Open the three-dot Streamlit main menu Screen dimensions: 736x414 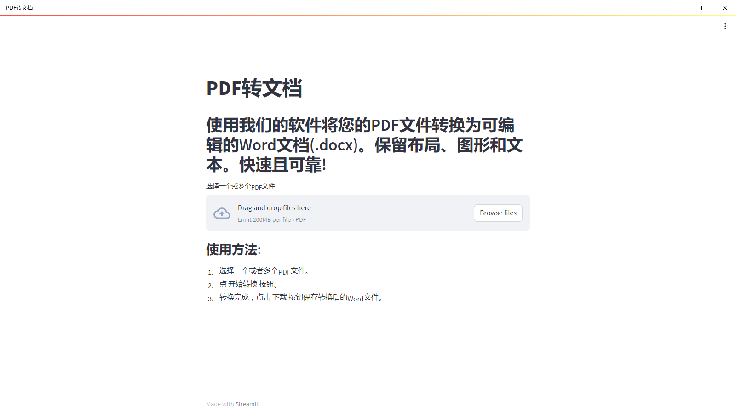coord(725,26)
